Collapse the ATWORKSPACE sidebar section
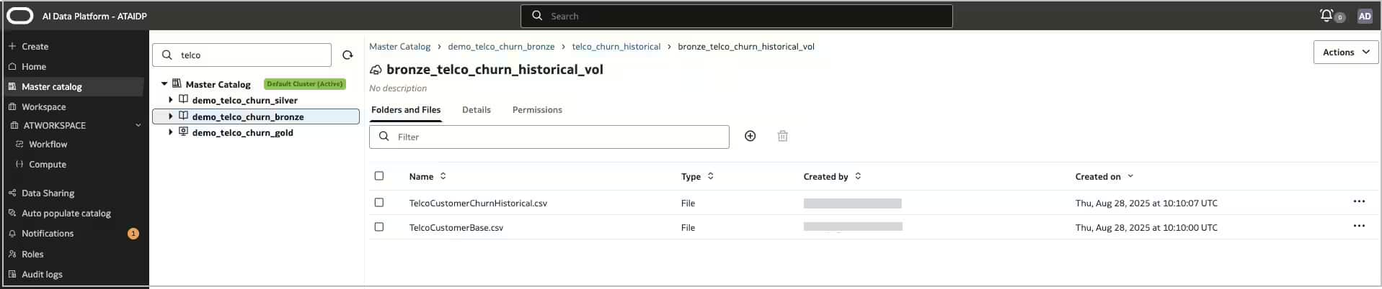The image size is (1382, 289). (x=138, y=125)
